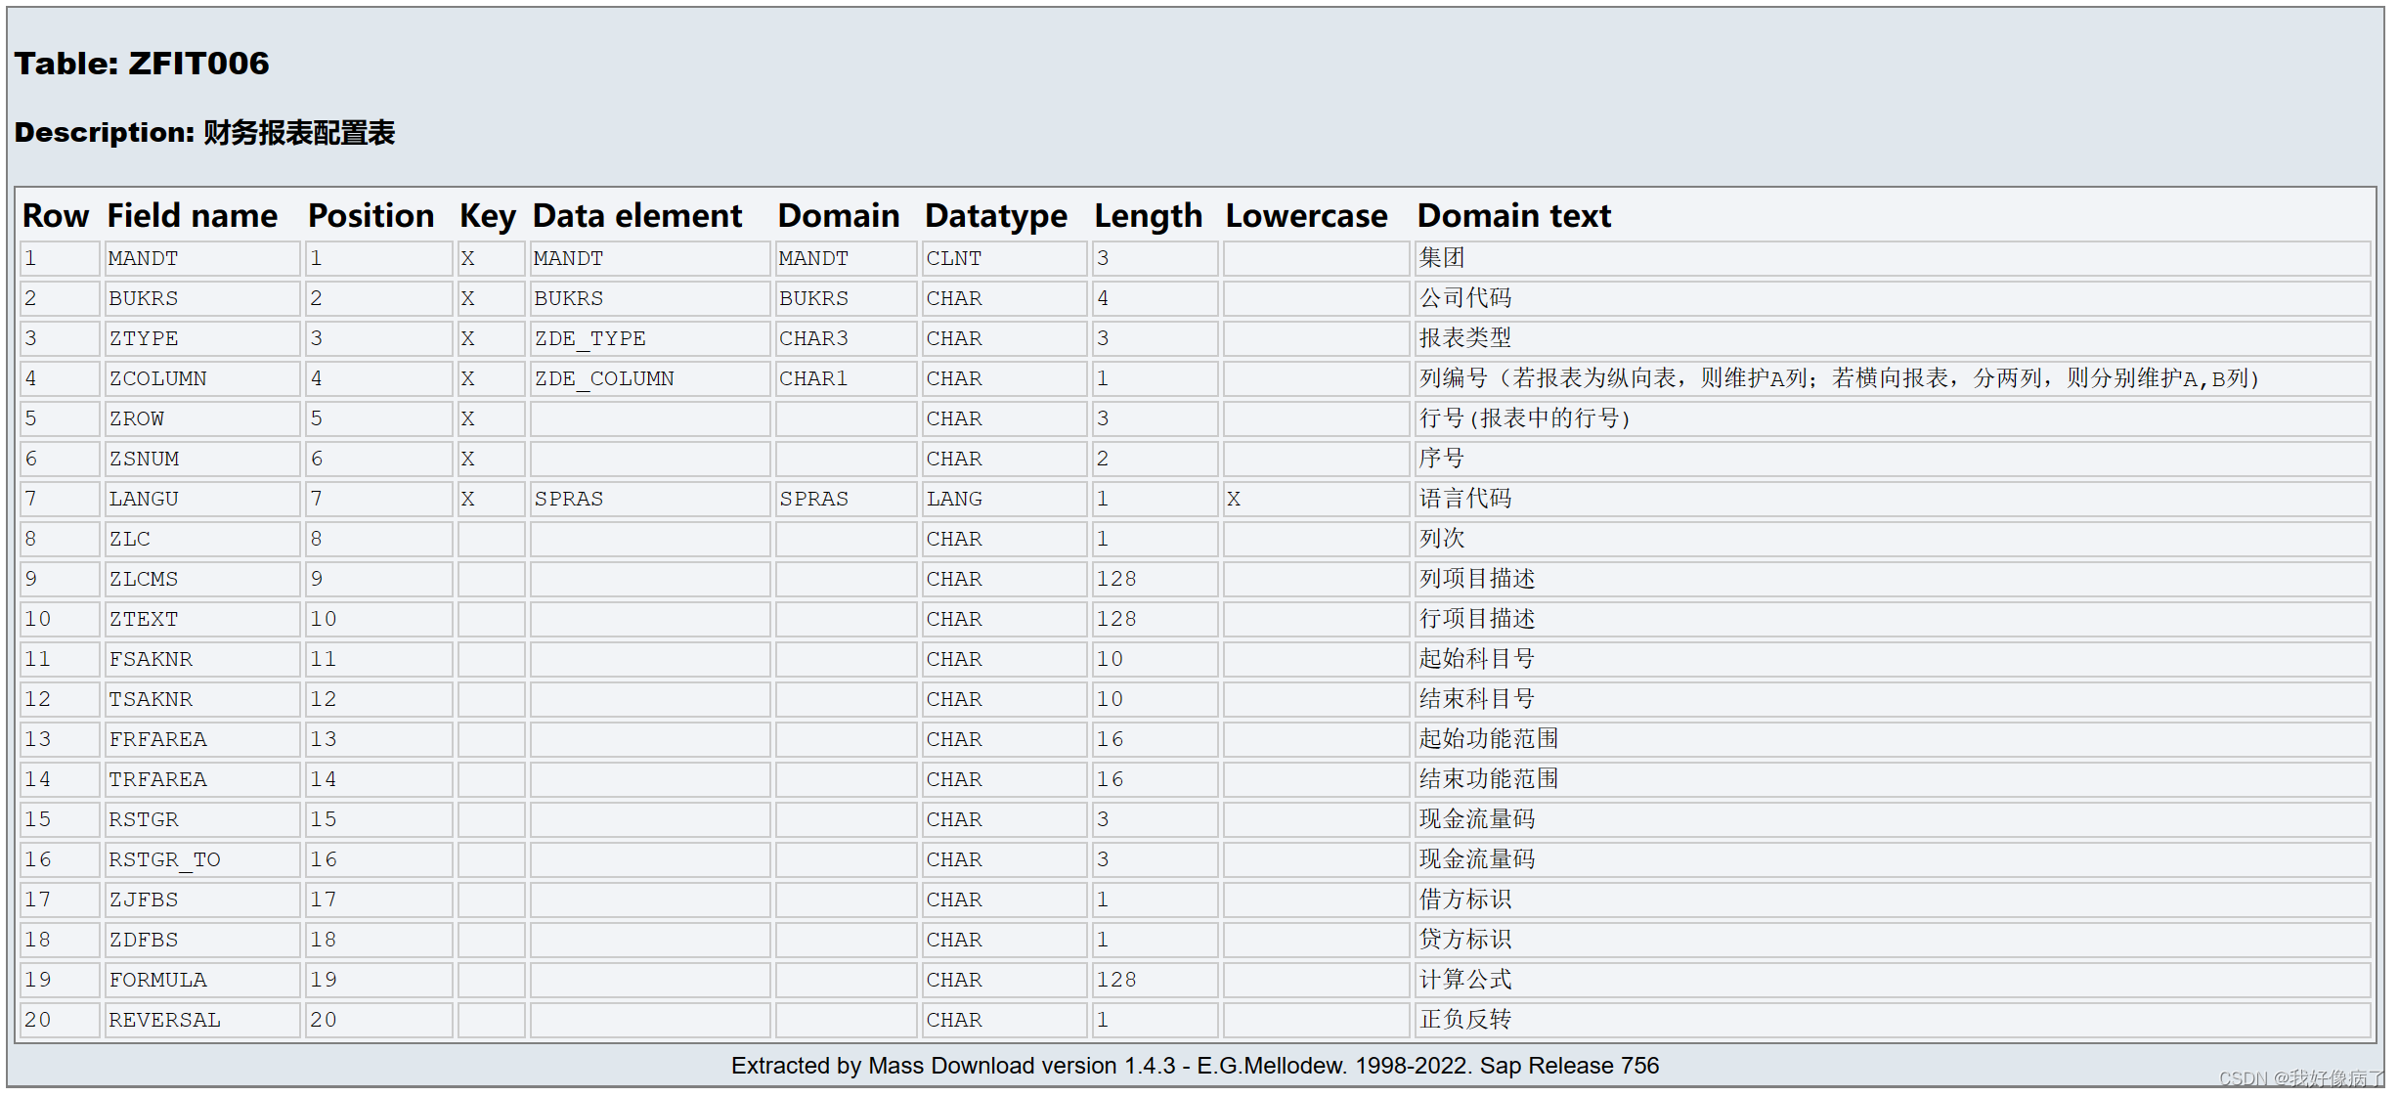Click the Field name column header
Viewport: 2399px width, 1097px height.
pyautogui.click(x=192, y=216)
